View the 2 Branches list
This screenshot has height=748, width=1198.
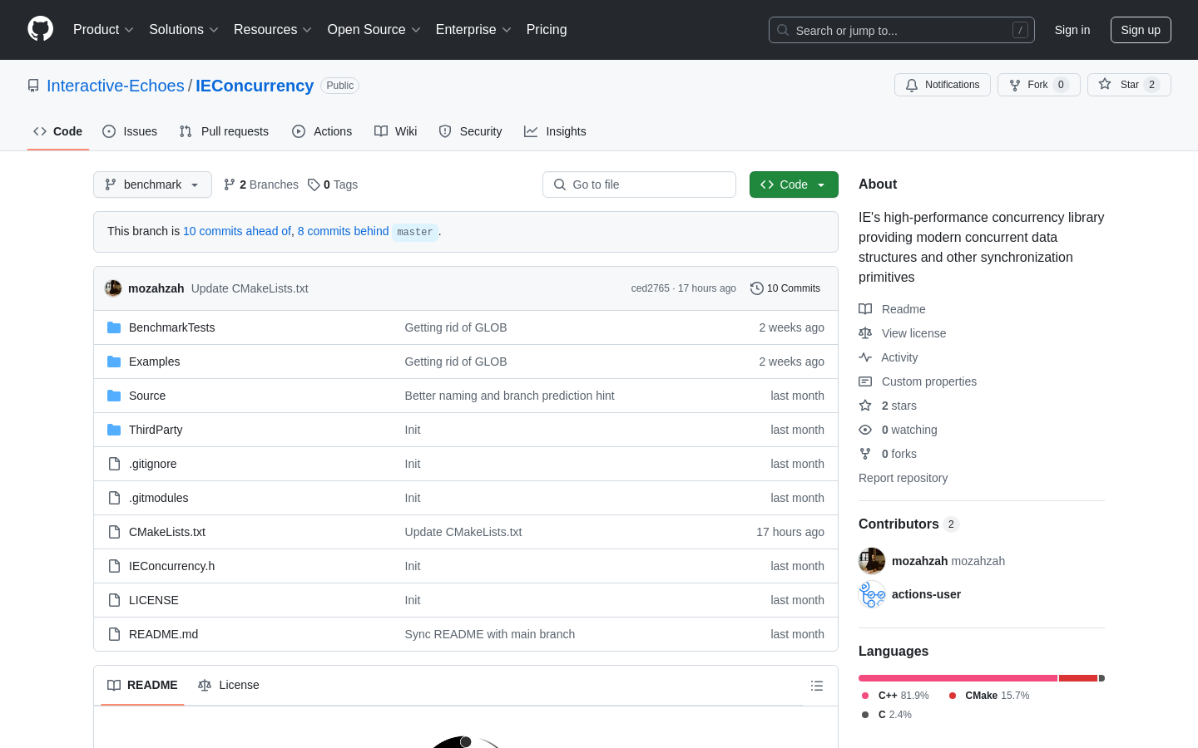261,185
